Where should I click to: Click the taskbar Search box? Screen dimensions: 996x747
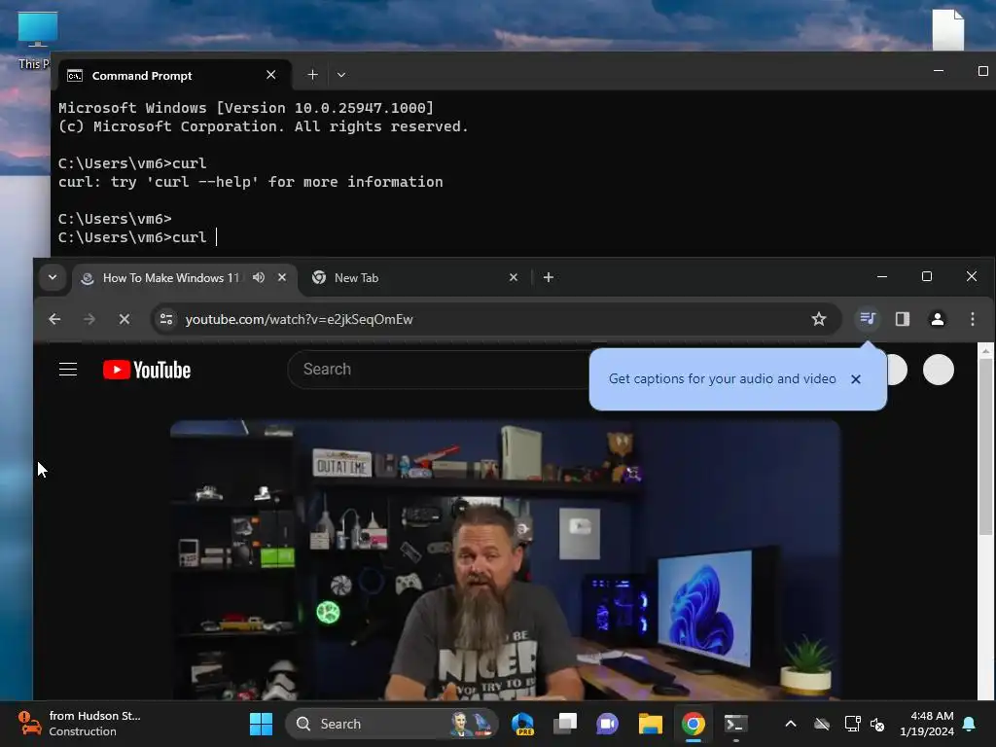pos(392,724)
